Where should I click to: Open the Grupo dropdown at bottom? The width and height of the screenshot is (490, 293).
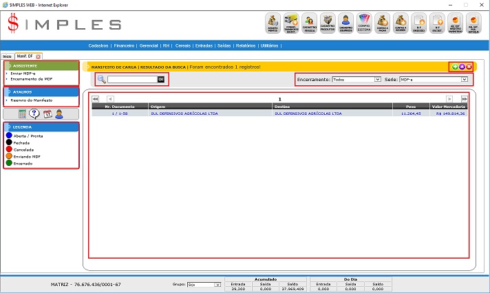[204, 284]
